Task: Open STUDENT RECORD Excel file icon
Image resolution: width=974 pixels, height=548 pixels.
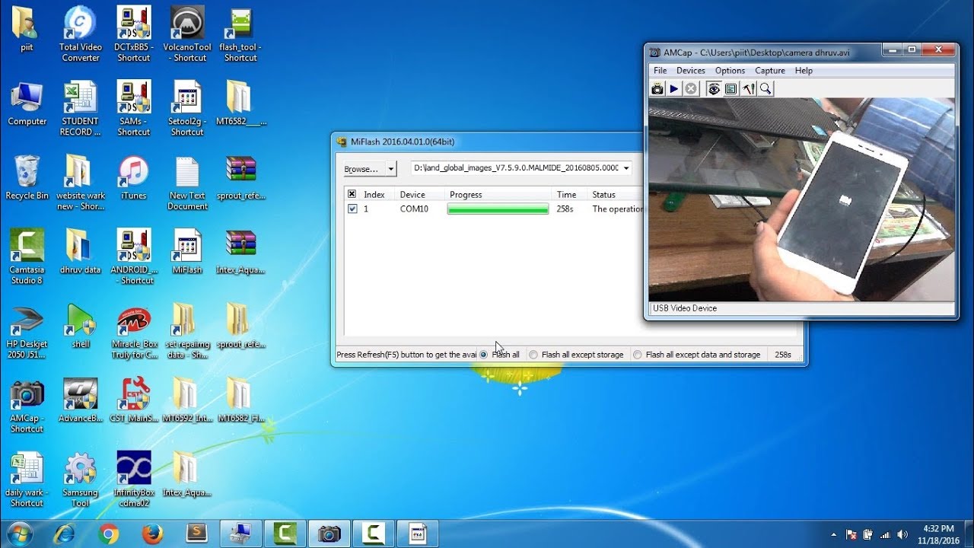Action: pyautogui.click(x=81, y=108)
